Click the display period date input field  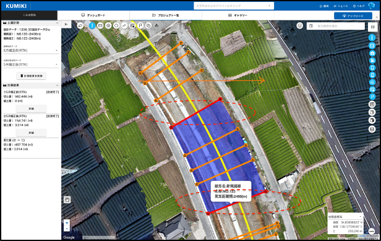[x=336, y=26]
